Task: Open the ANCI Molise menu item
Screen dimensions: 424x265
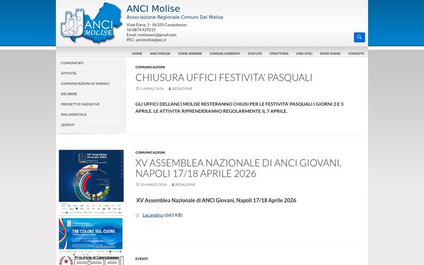Action: [160, 54]
